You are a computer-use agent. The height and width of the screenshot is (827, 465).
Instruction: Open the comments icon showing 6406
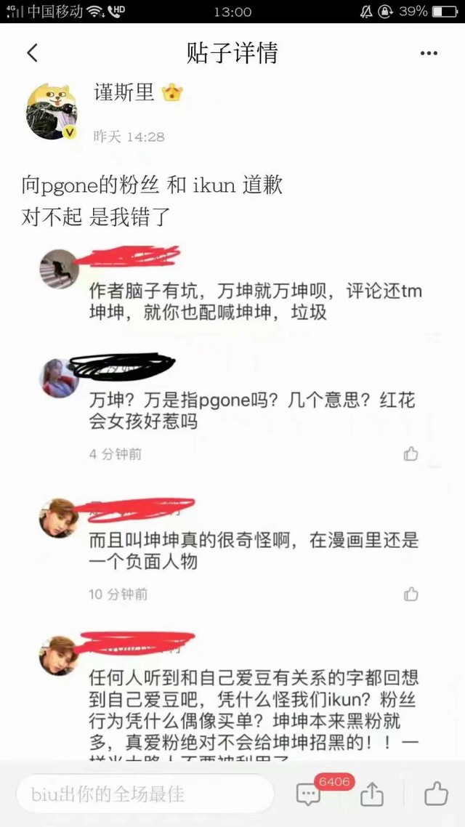pyautogui.click(x=308, y=794)
